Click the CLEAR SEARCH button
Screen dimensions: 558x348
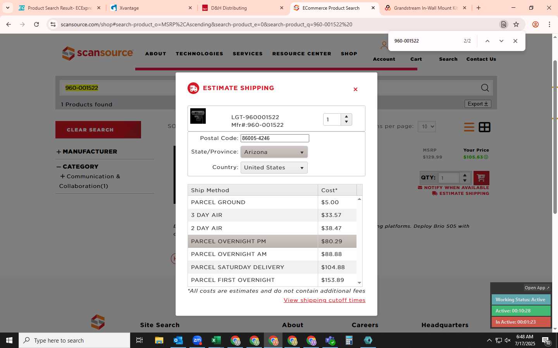click(x=98, y=130)
